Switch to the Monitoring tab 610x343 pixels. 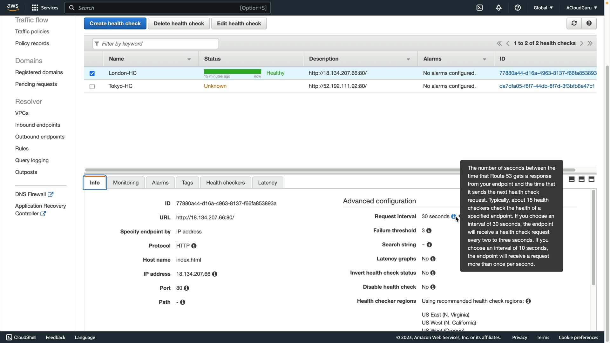(x=126, y=183)
